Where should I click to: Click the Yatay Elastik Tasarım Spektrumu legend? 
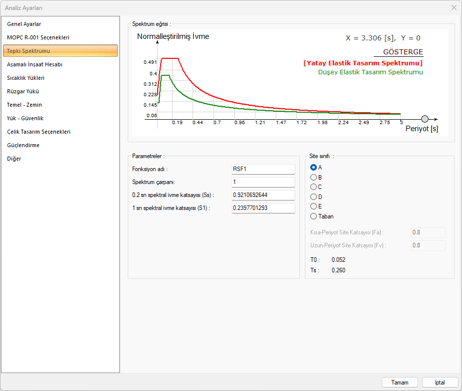pyautogui.click(x=363, y=63)
